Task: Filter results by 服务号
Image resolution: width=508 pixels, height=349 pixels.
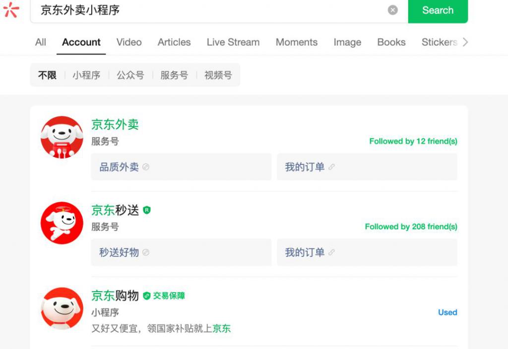Action: point(174,75)
